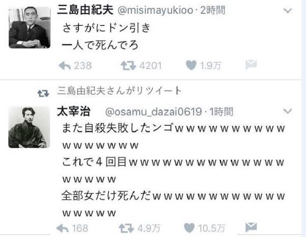The width and height of the screenshot is (306, 237).
Task: Open the 太宰治 display name link
Action: 73,112
